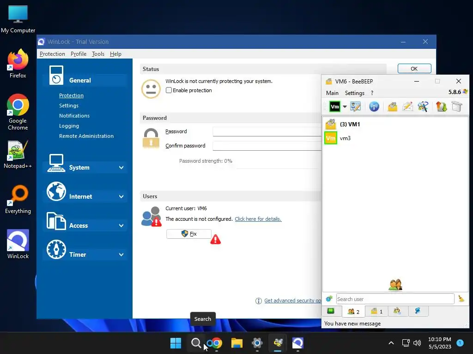Viewport: 473px width, 354px height.
Task: Open File Explorer from the taskbar
Action: pyautogui.click(x=237, y=343)
